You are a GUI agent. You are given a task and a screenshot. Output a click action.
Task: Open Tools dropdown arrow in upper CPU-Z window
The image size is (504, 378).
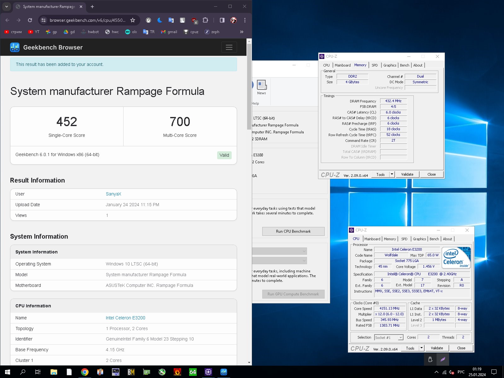coord(392,174)
